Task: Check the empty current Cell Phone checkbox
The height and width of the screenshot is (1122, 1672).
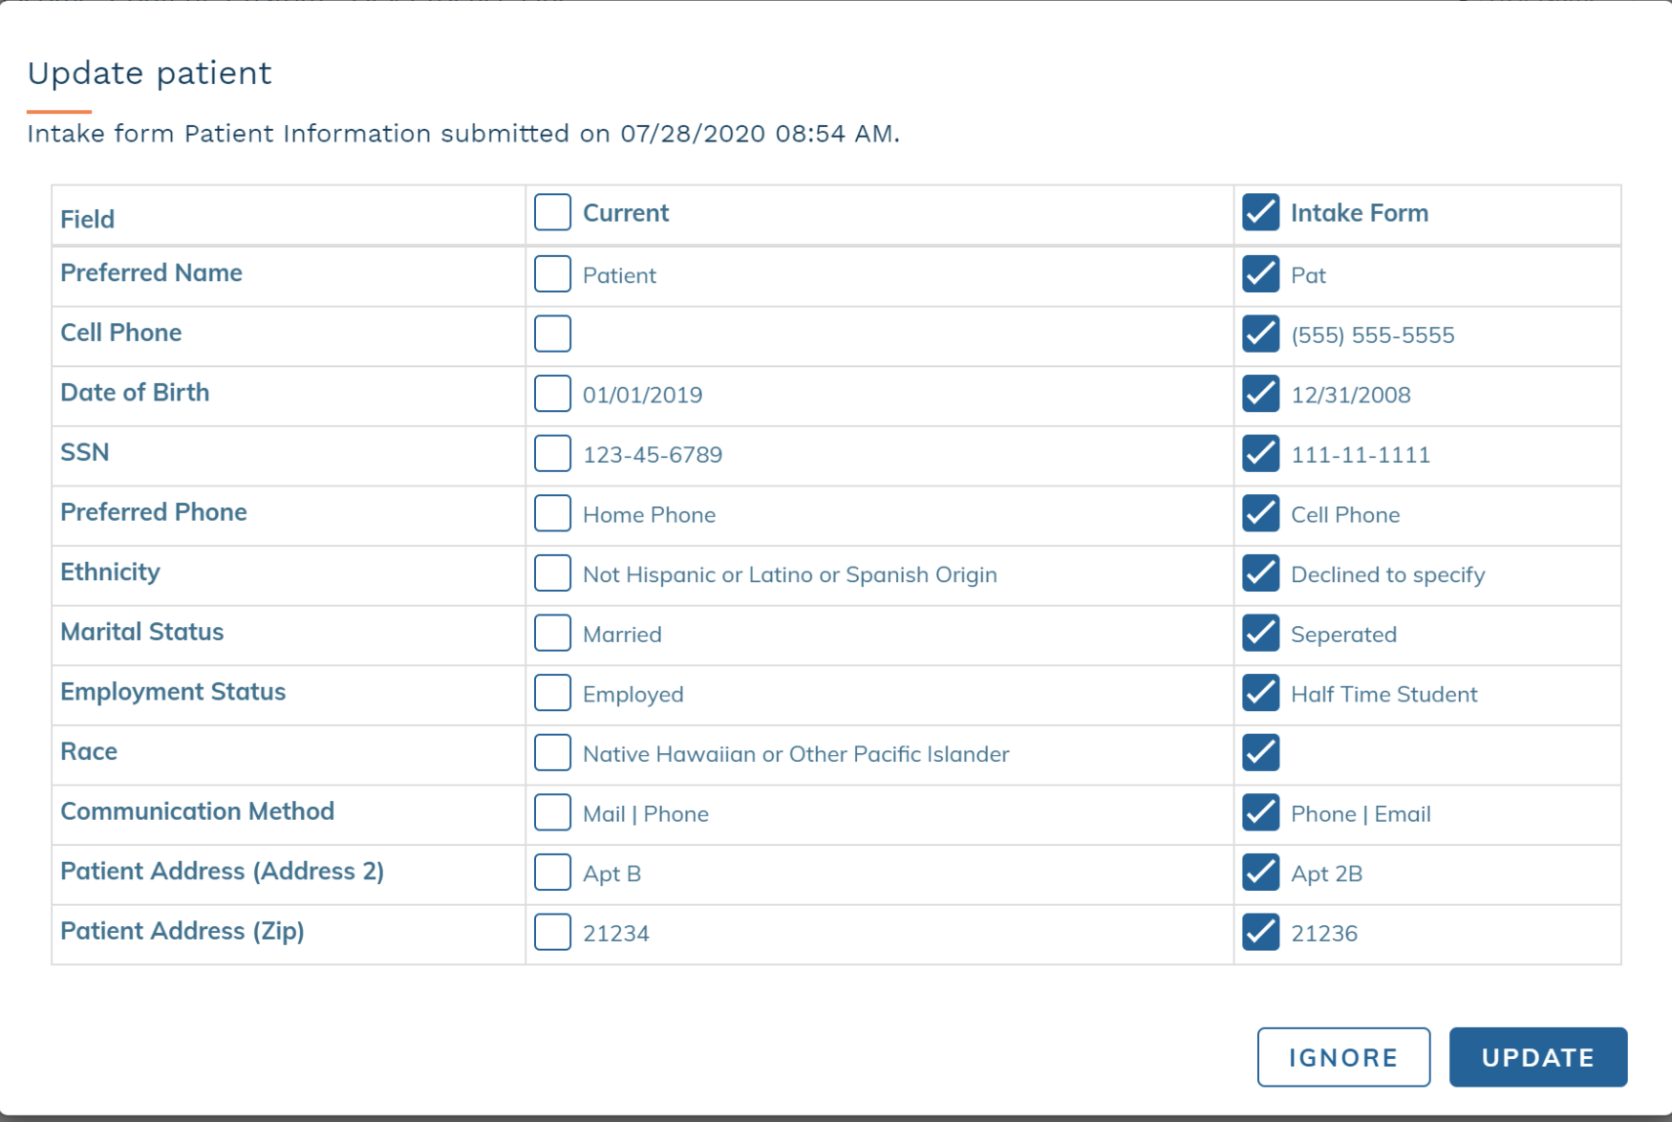Action: [552, 334]
